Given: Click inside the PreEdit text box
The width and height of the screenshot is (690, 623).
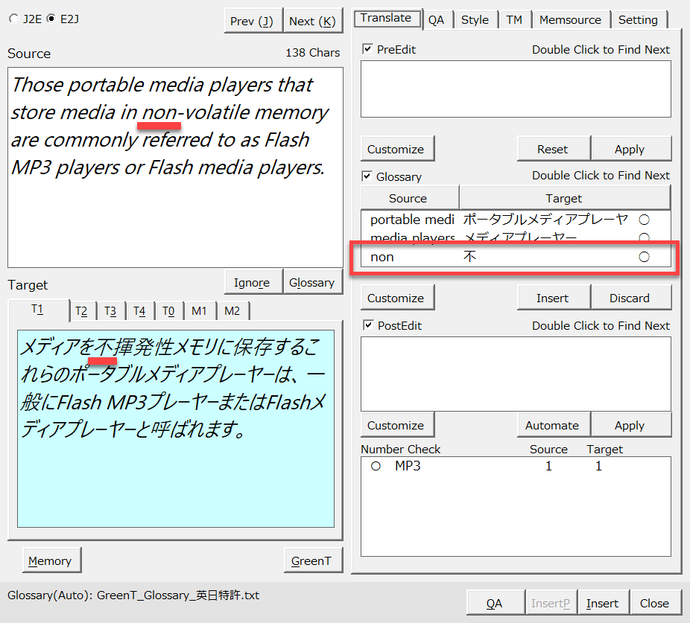Looking at the screenshot, I should 516,89.
